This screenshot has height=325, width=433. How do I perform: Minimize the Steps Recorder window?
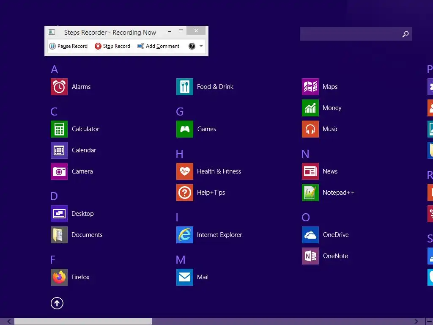coord(170,31)
